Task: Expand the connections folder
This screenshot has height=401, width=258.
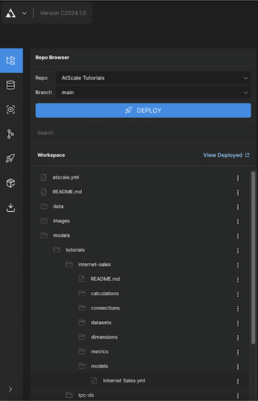Action: tap(105, 308)
